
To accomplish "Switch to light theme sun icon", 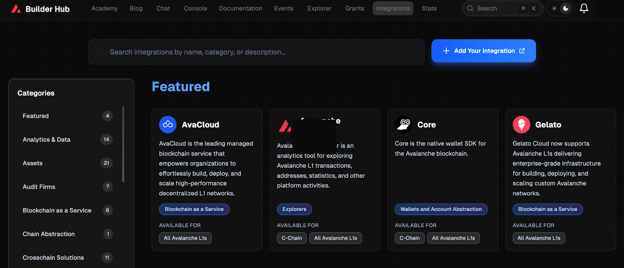I will (554, 8).
